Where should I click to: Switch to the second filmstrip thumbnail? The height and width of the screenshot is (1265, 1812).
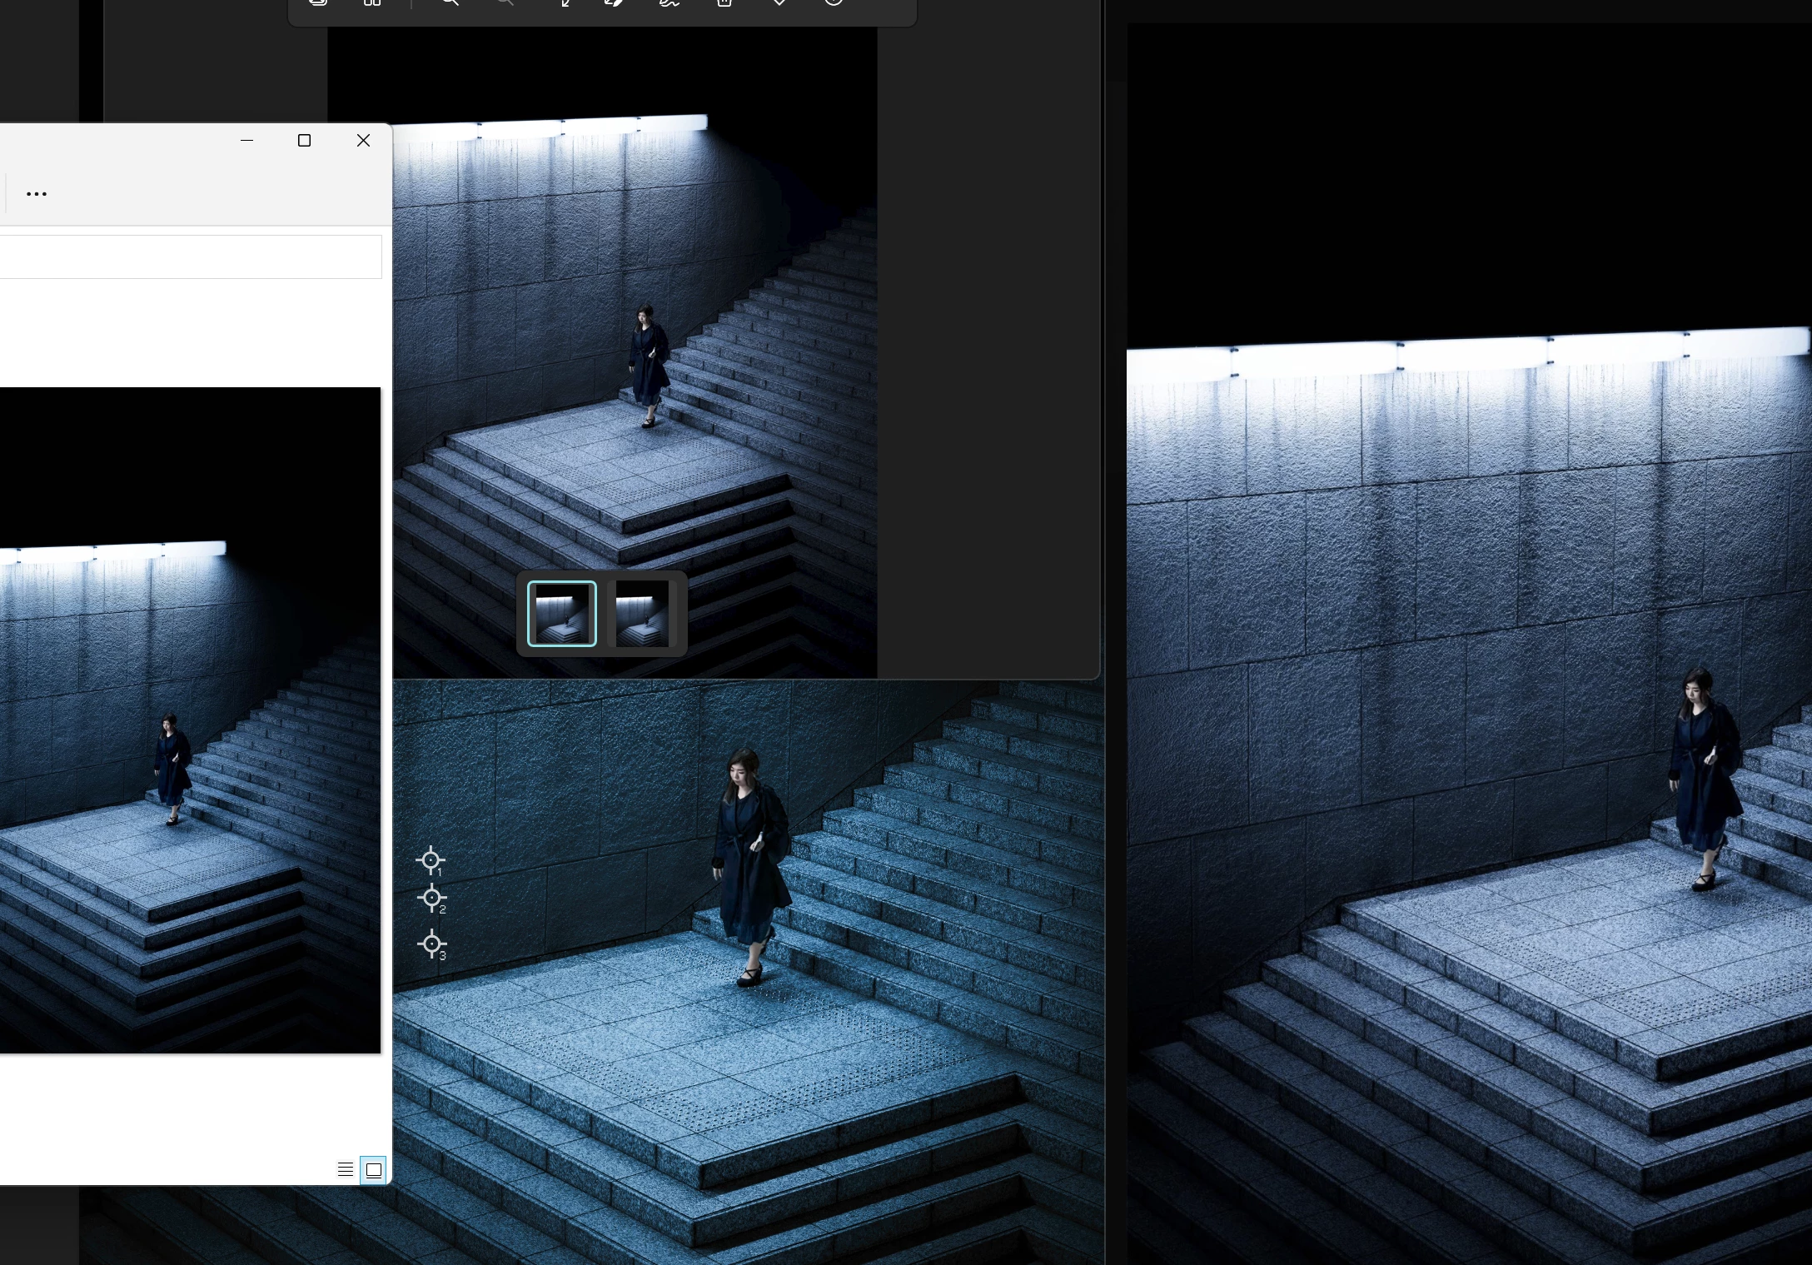[x=641, y=614]
